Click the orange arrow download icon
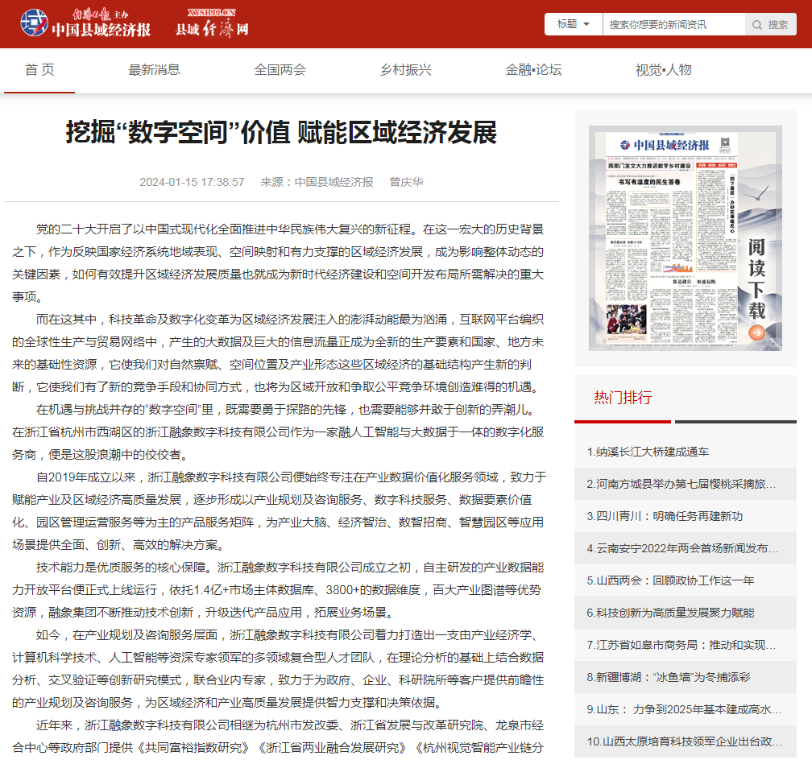The image size is (812, 764). pos(756,332)
